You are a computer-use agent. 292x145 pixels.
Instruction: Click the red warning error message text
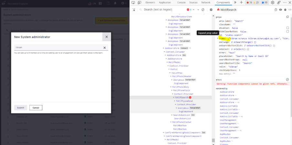click(252, 84)
